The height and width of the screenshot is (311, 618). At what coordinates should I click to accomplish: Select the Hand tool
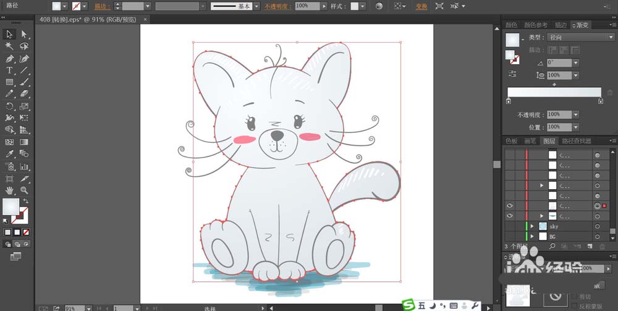(x=9, y=191)
